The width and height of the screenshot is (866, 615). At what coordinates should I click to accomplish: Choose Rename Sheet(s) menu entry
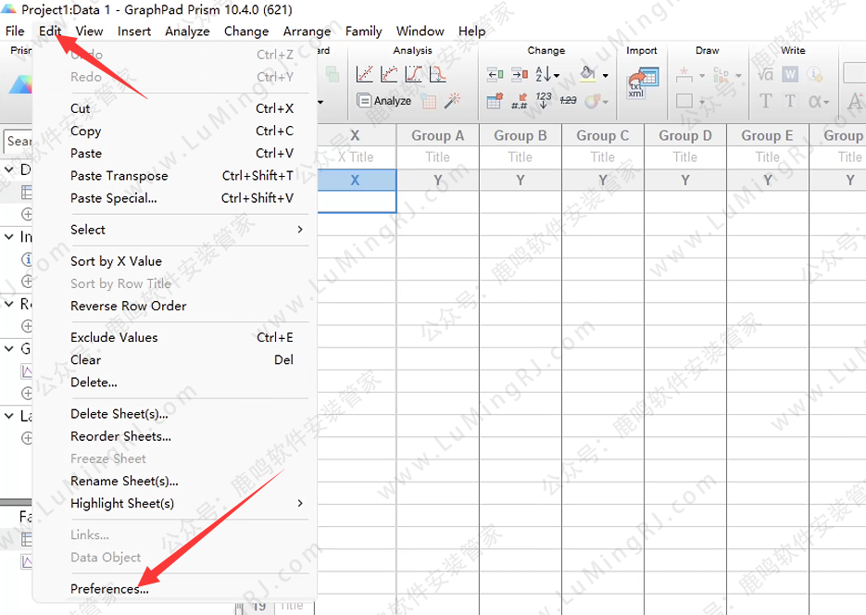[124, 482]
